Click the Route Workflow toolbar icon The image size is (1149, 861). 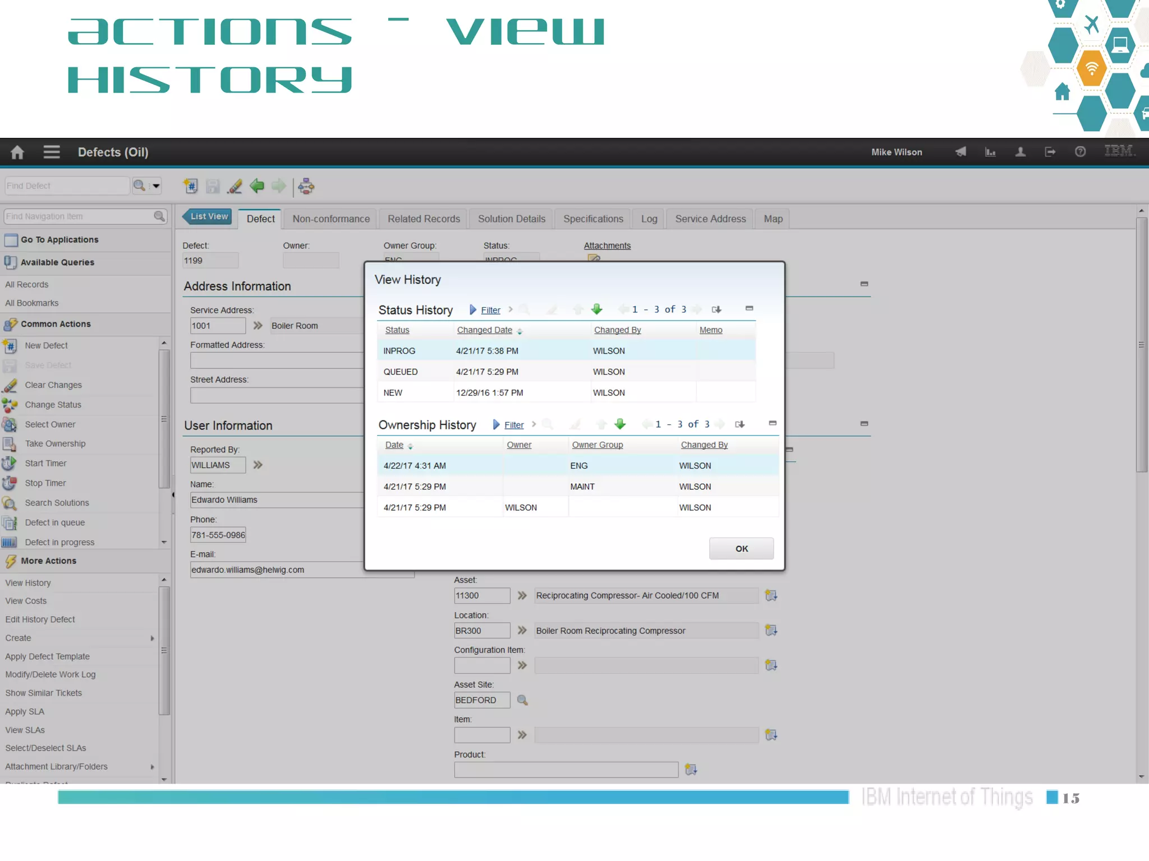[306, 186]
